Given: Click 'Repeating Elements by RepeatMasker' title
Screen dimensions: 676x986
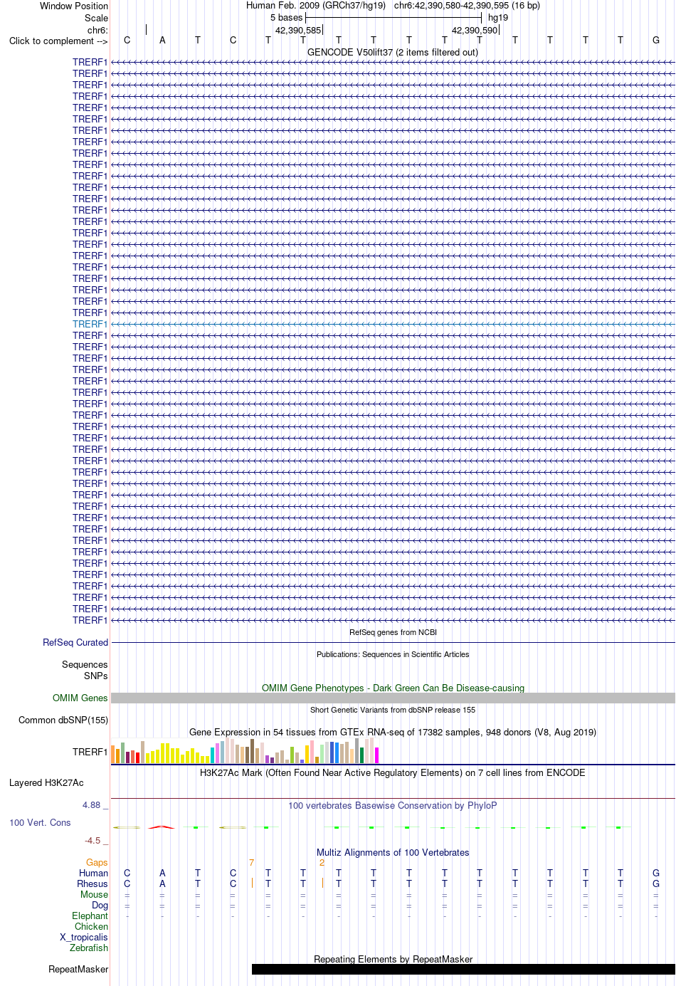Looking at the screenshot, I should coord(393,959).
